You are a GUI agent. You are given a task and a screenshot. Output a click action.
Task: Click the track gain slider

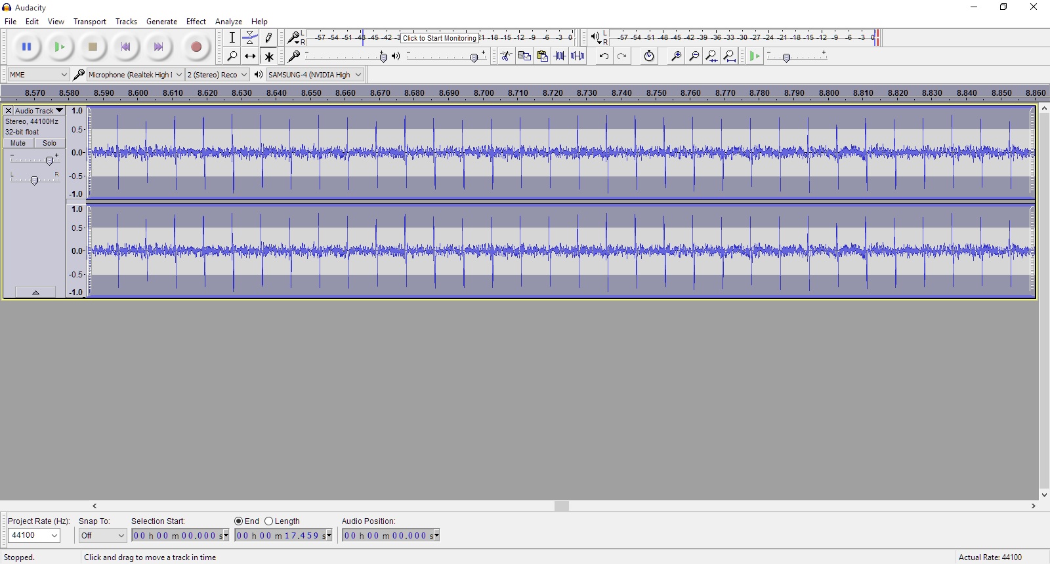point(49,160)
